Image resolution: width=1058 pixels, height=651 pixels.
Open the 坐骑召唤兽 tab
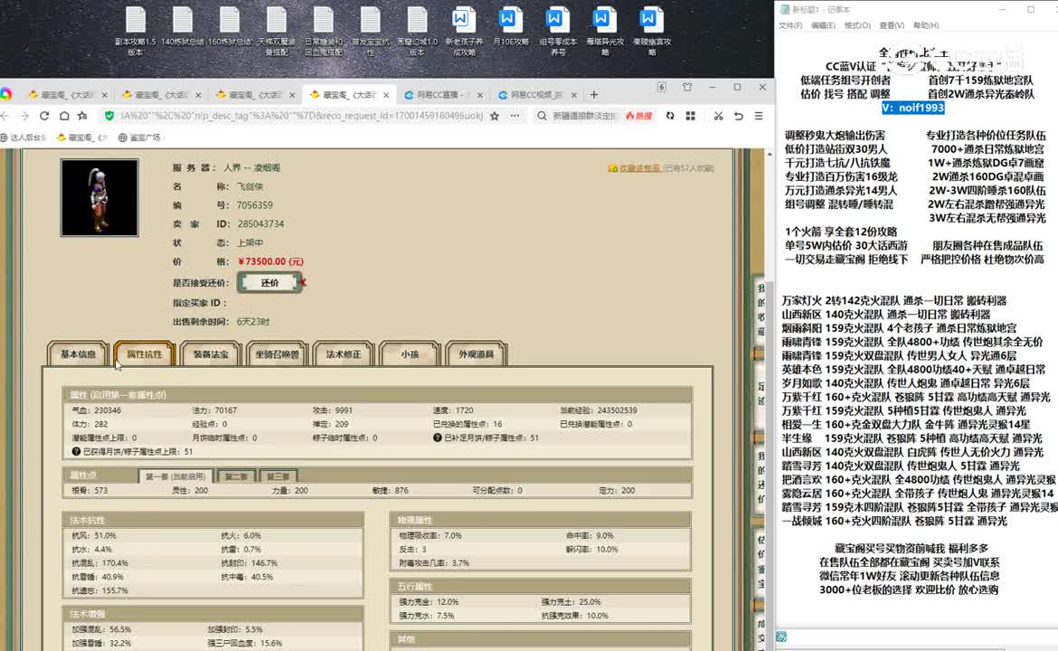(x=277, y=354)
